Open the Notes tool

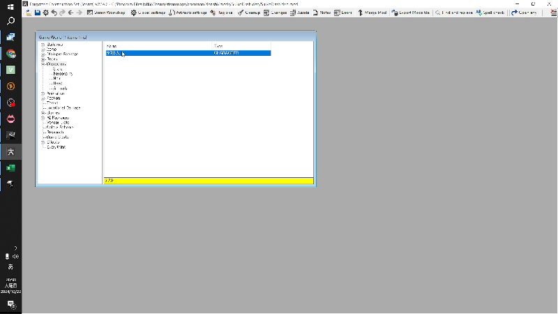point(322,13)
